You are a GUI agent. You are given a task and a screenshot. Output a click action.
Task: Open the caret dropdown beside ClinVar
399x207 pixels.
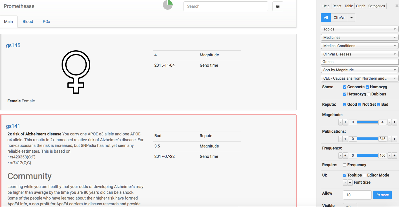coord(352,18)
